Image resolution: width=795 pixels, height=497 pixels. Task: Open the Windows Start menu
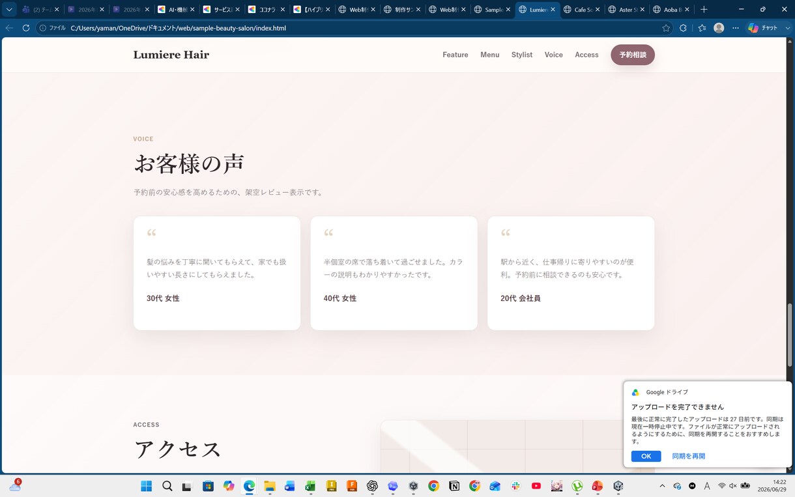tap(147, 486)
